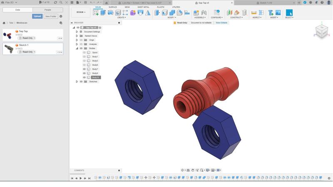Switch to the Utilities tab

coord(176,7)
